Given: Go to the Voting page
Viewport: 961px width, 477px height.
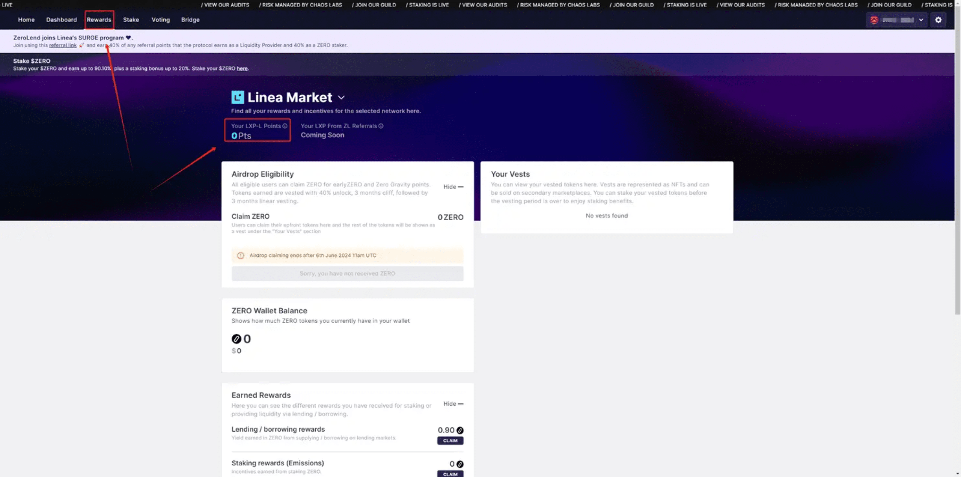Looking at the screenshot, I should pos(161,20).
